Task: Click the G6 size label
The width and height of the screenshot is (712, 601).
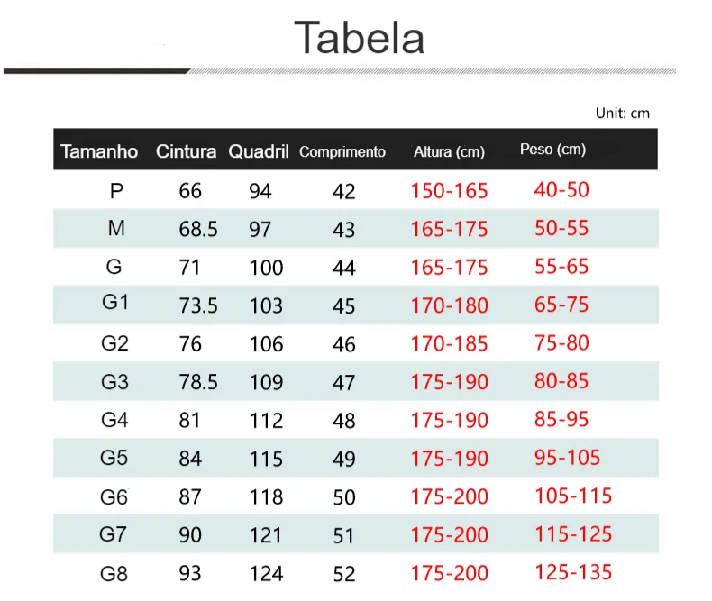Action: click(x=114, y=497)
